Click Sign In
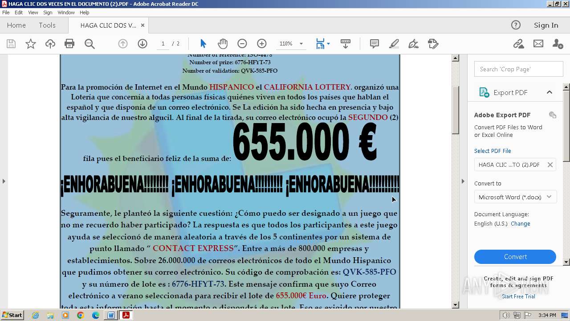 [546, 25]
